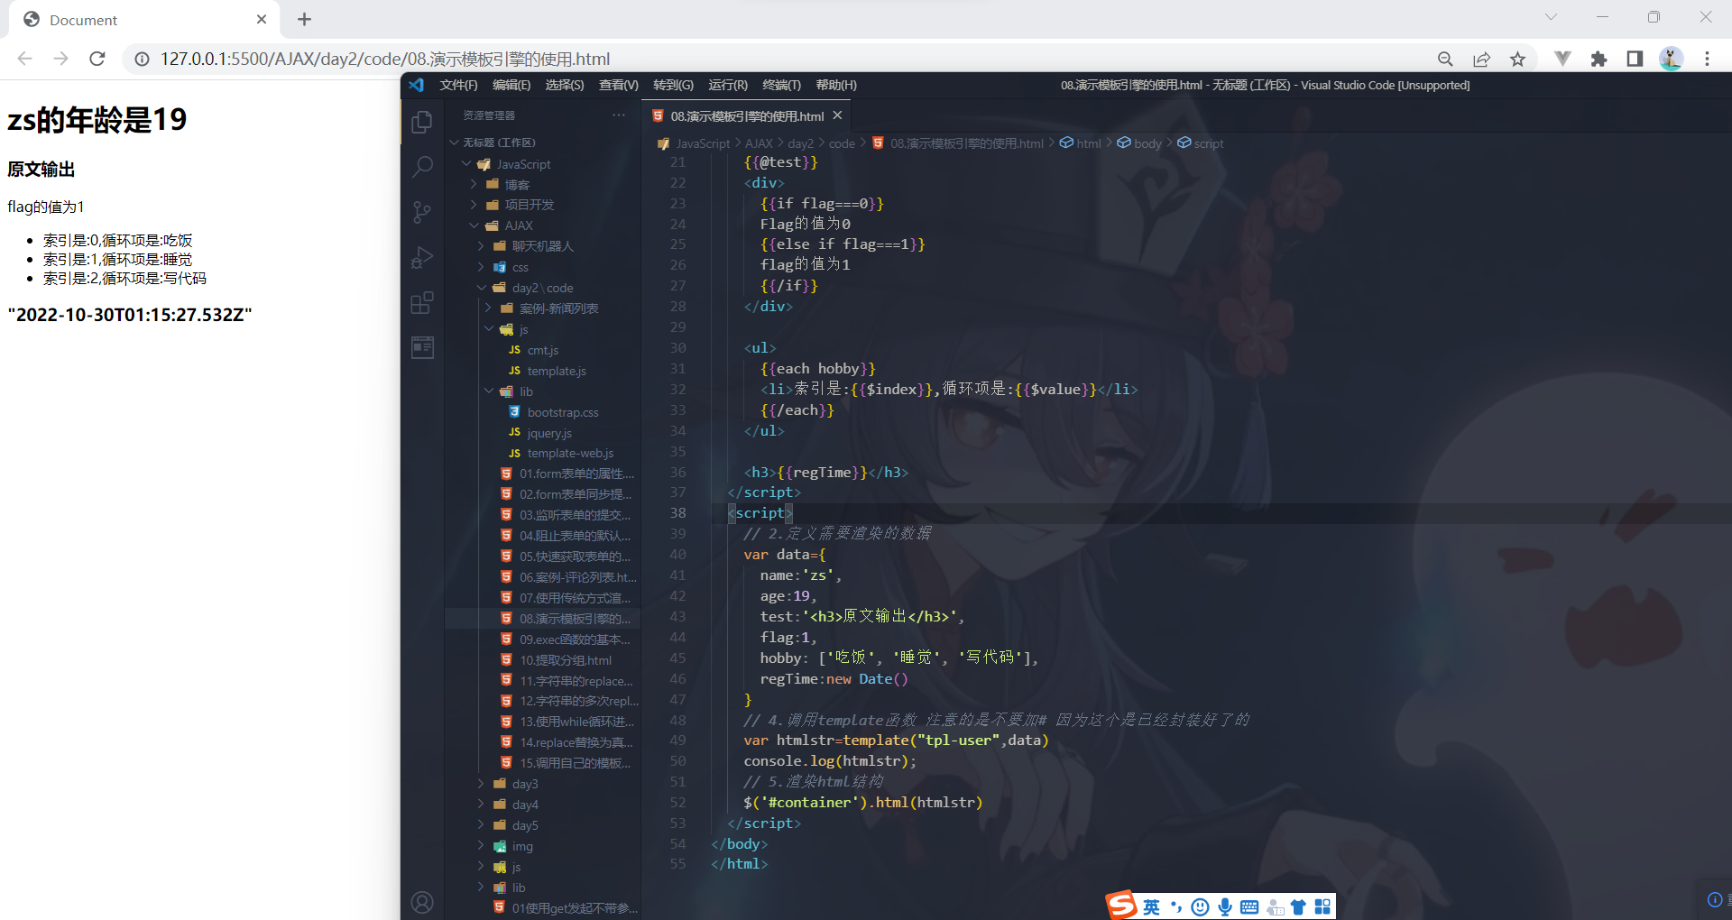Expand the 聊天机器人 folder
This screenshot has width=1732, height=920.
click(542, 246)
